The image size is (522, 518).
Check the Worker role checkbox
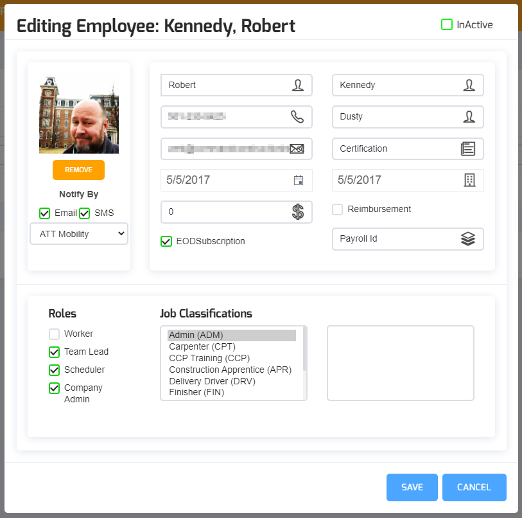pos(55,334)
